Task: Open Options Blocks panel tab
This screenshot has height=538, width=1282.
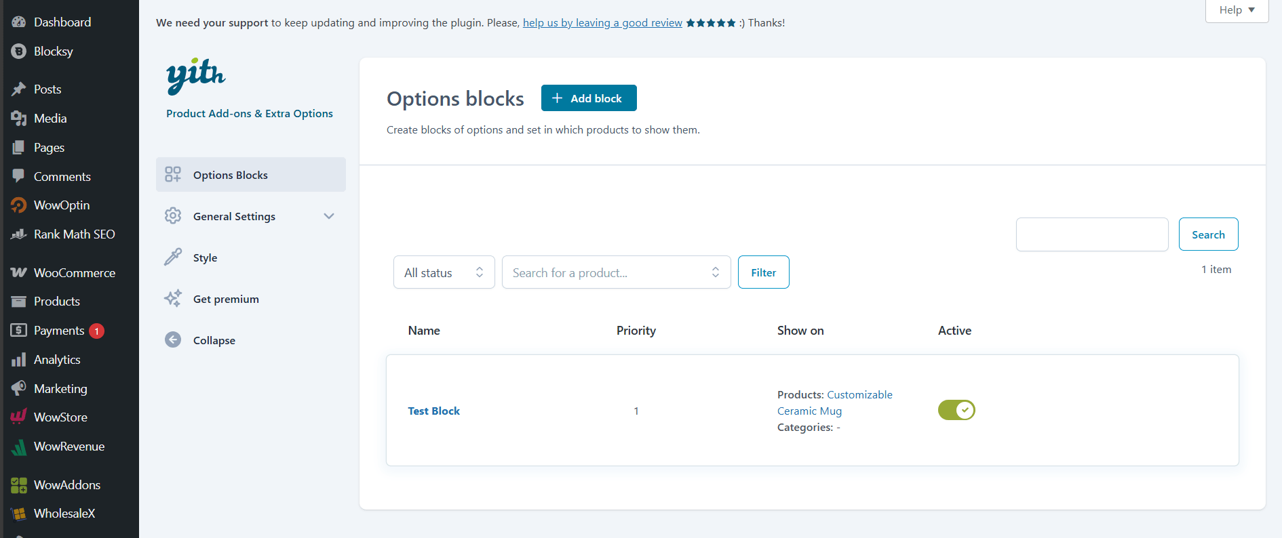Action: [x=251, y=175]
